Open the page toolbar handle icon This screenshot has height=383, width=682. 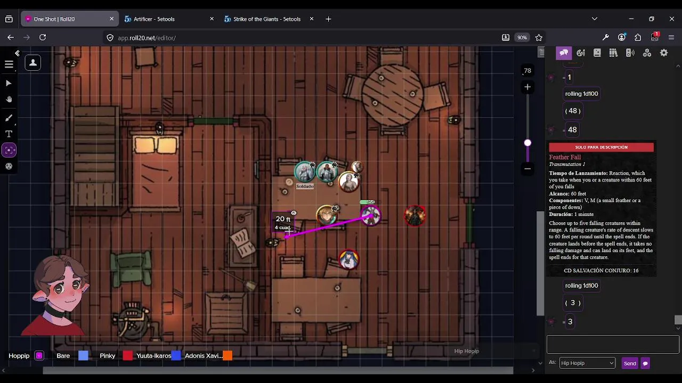coord(541,52)
